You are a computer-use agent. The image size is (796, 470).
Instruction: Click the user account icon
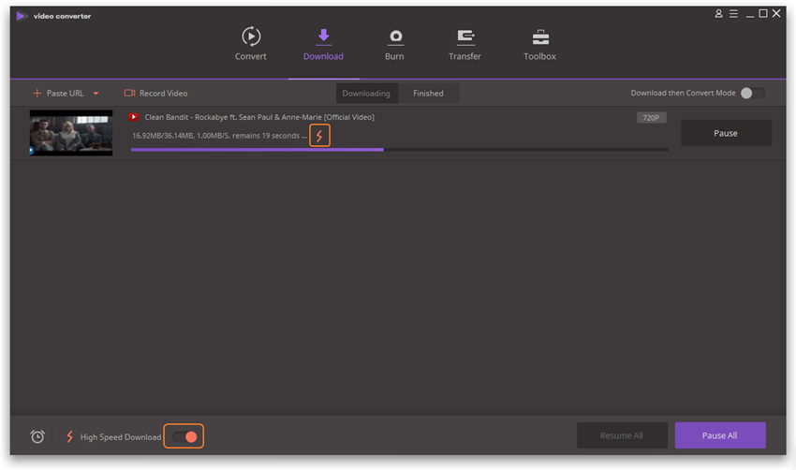click(718, 14)
